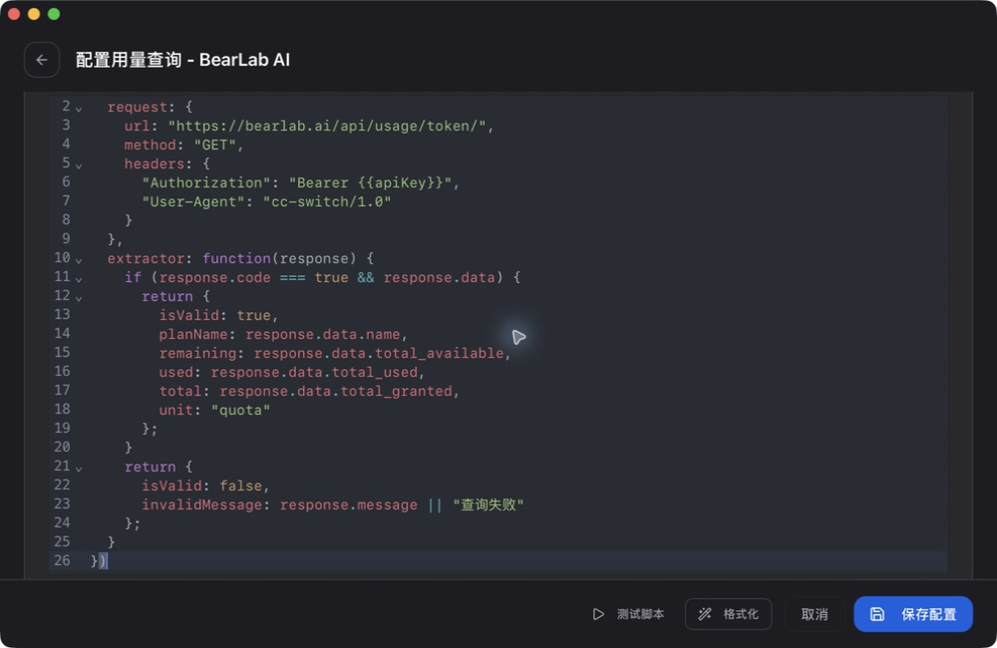Click the "User-Agent" header key
Image resolution: width=997 pixels, height=648 pixels.
point(192,201)
